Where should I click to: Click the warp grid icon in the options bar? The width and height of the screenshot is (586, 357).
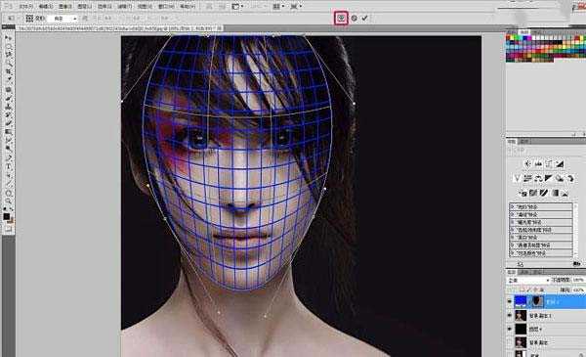tap(29, 19)
